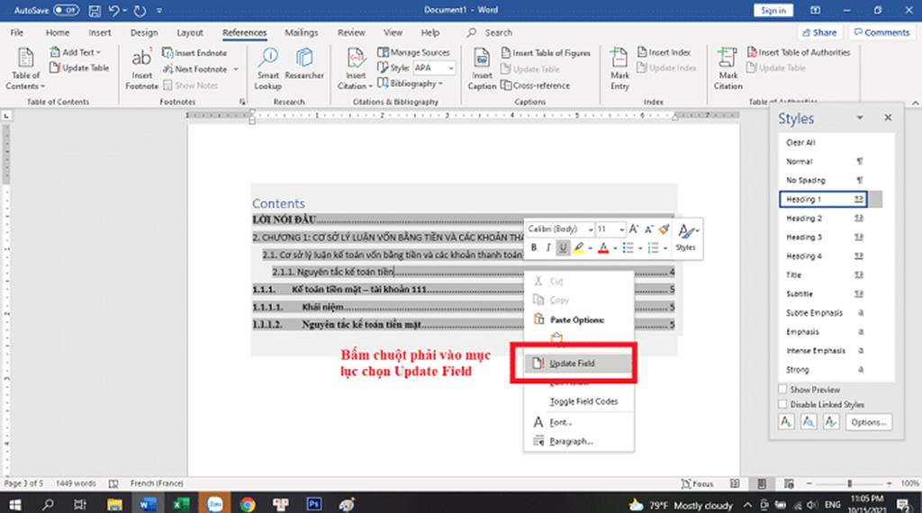This screenshot has width=922, height=513.
Task: Open the Researcher tool
Action: click(x=304, y=65)
